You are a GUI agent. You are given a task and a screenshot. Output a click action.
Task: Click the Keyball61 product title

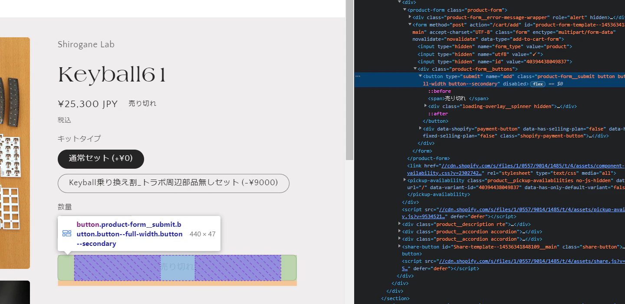pos(112,75)
